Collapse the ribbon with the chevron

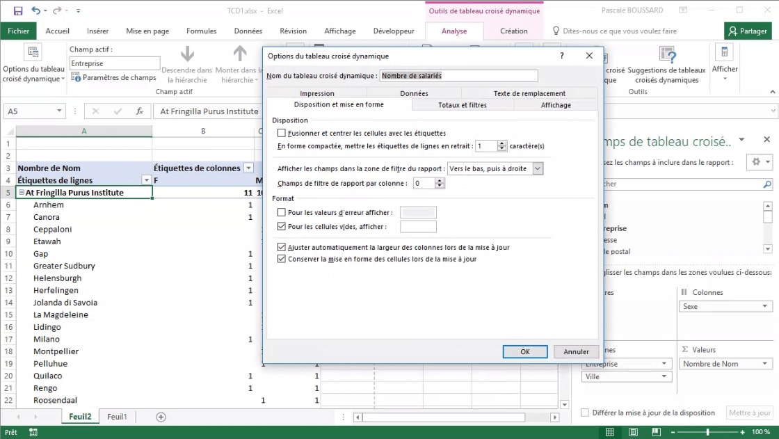point(773,91)
